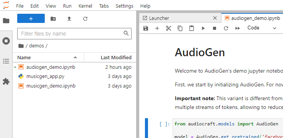Click the demos breadcrumb folder
The height and width of the screenshot is (138, 283).
36,46
